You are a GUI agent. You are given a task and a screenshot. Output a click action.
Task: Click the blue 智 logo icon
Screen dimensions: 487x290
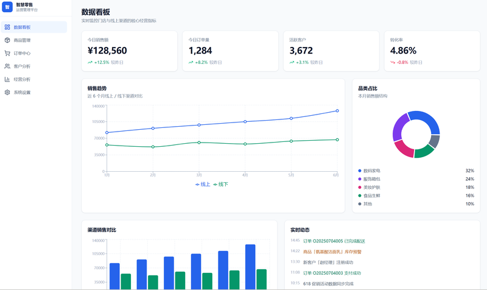[x=7, y=7]
